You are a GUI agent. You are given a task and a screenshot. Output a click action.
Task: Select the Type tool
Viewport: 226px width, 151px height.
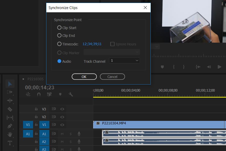(10, 143)
